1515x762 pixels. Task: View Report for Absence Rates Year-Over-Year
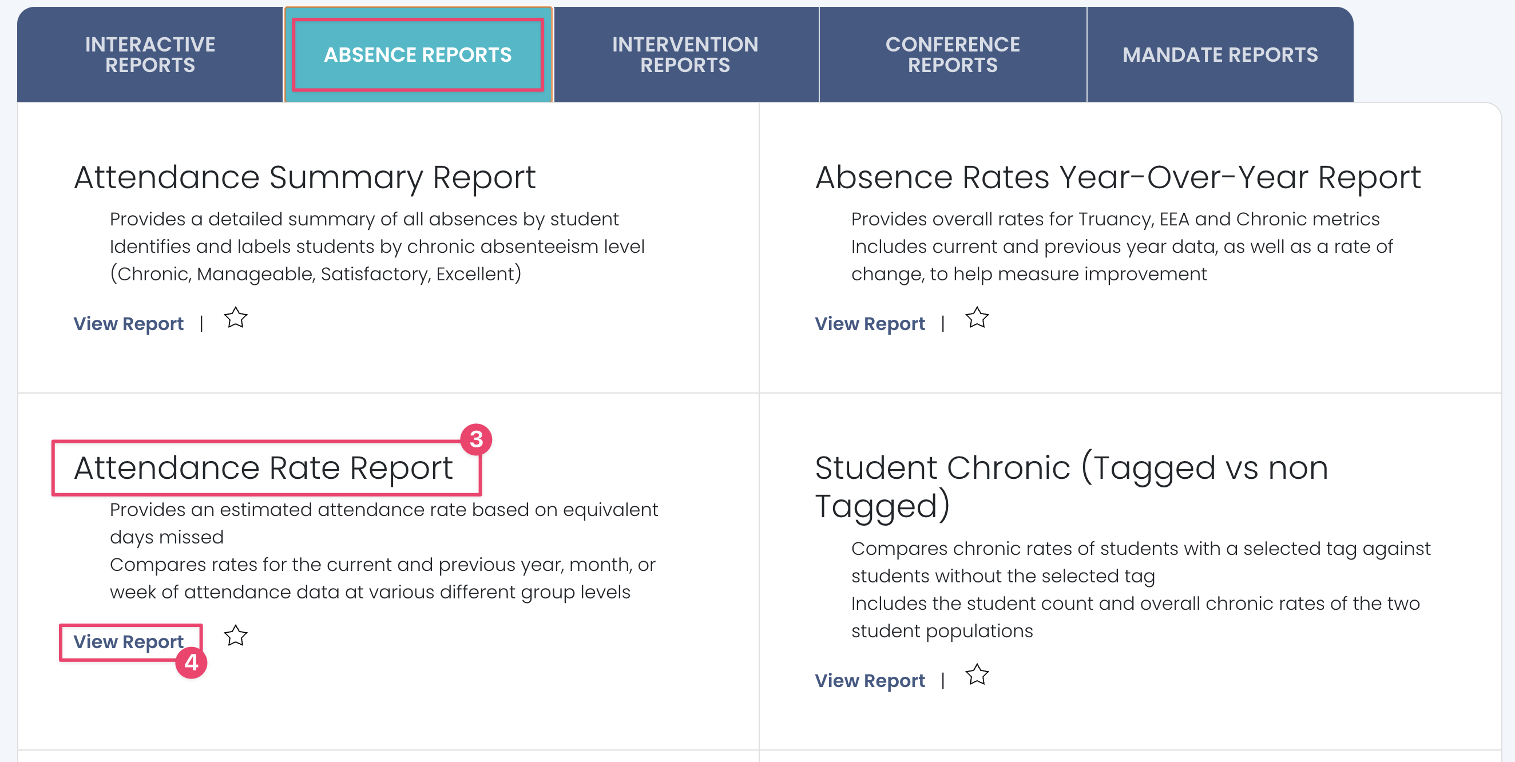click(x=870, y=324)
